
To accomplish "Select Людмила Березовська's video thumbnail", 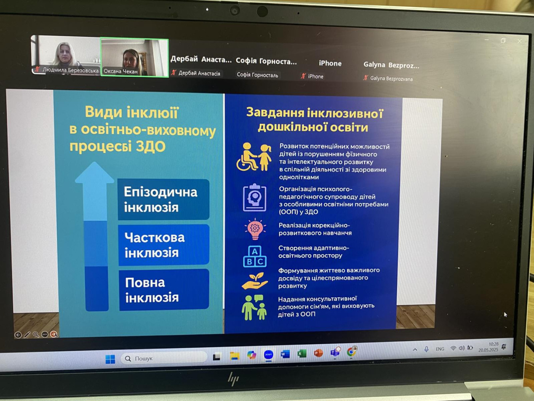I will tap(66, 55).
